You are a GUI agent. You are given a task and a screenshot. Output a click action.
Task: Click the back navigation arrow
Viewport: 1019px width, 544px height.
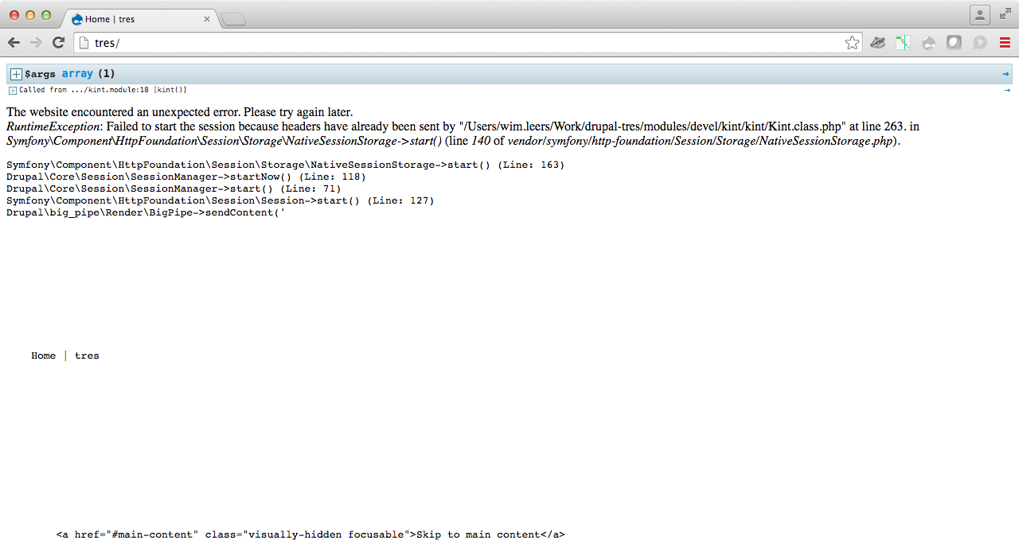14,42
